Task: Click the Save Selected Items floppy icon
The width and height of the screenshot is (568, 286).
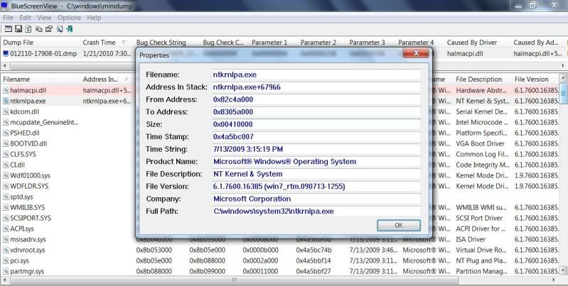Action: pos(18,29)
